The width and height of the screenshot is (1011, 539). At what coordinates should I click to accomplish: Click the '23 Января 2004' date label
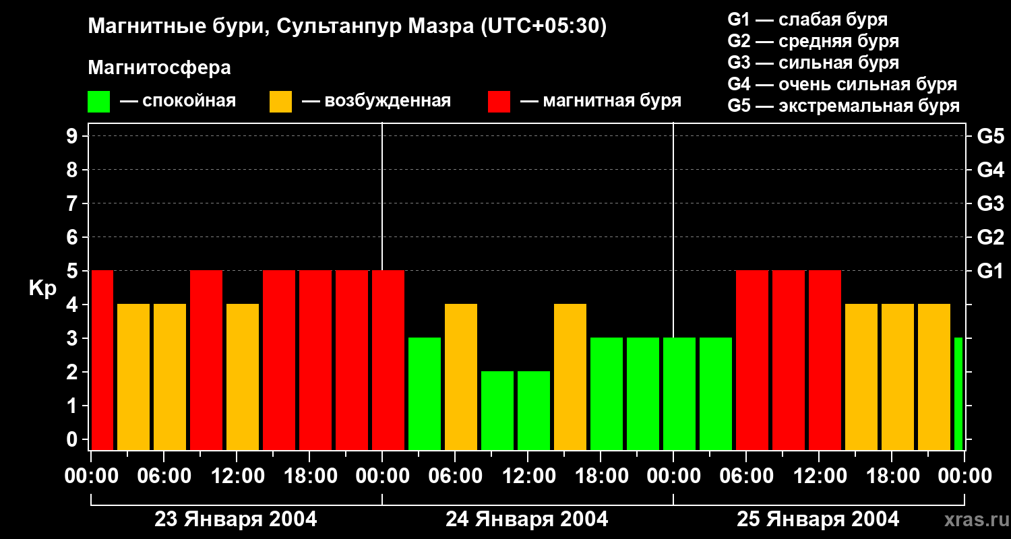(x=236, y=519)
